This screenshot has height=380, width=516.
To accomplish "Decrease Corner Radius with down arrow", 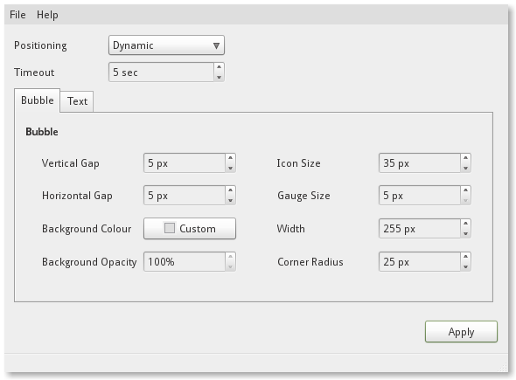I will pyautogui.click(x=465, y=266).
